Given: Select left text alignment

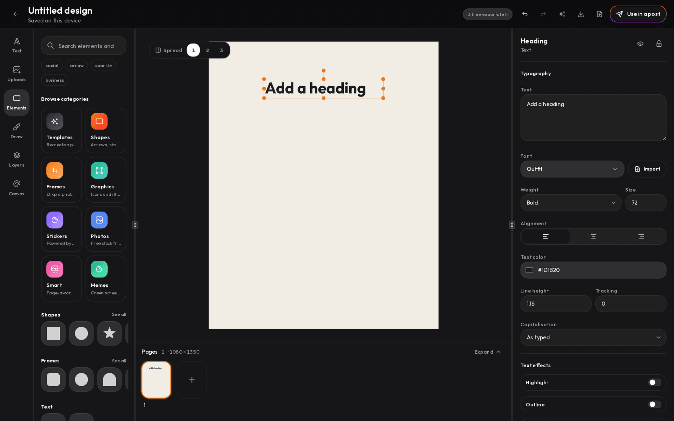Looking at the screenshot, I should coord(546,236).
